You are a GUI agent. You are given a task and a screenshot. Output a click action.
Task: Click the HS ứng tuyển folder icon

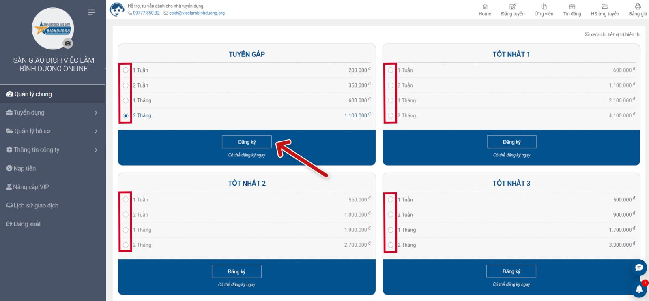(x=605, y=6)
